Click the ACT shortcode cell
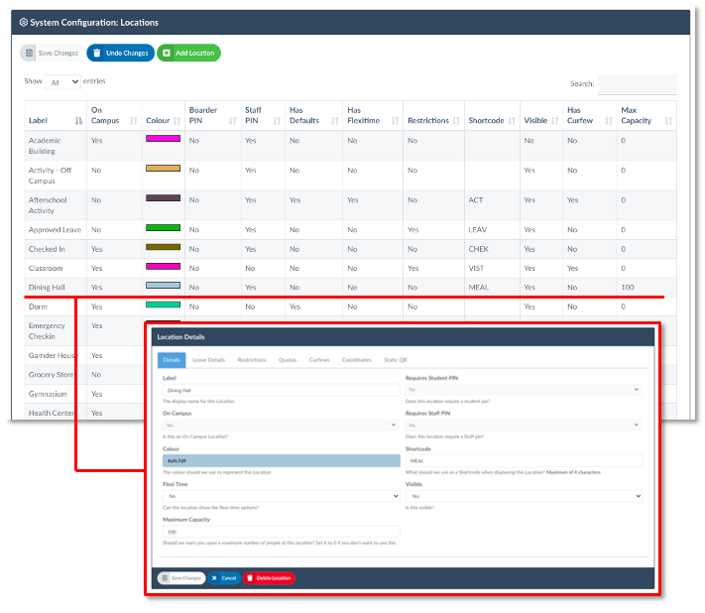This screenshot has width=705, height=613. [x=476, y=200]
